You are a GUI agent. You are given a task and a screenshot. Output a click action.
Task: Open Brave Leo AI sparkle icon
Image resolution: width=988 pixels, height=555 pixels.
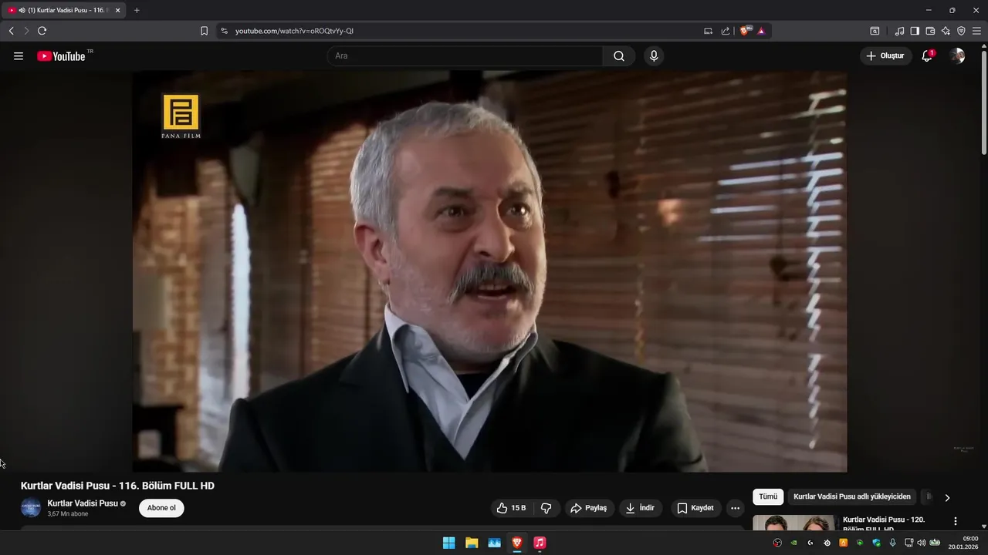point(946,31)
